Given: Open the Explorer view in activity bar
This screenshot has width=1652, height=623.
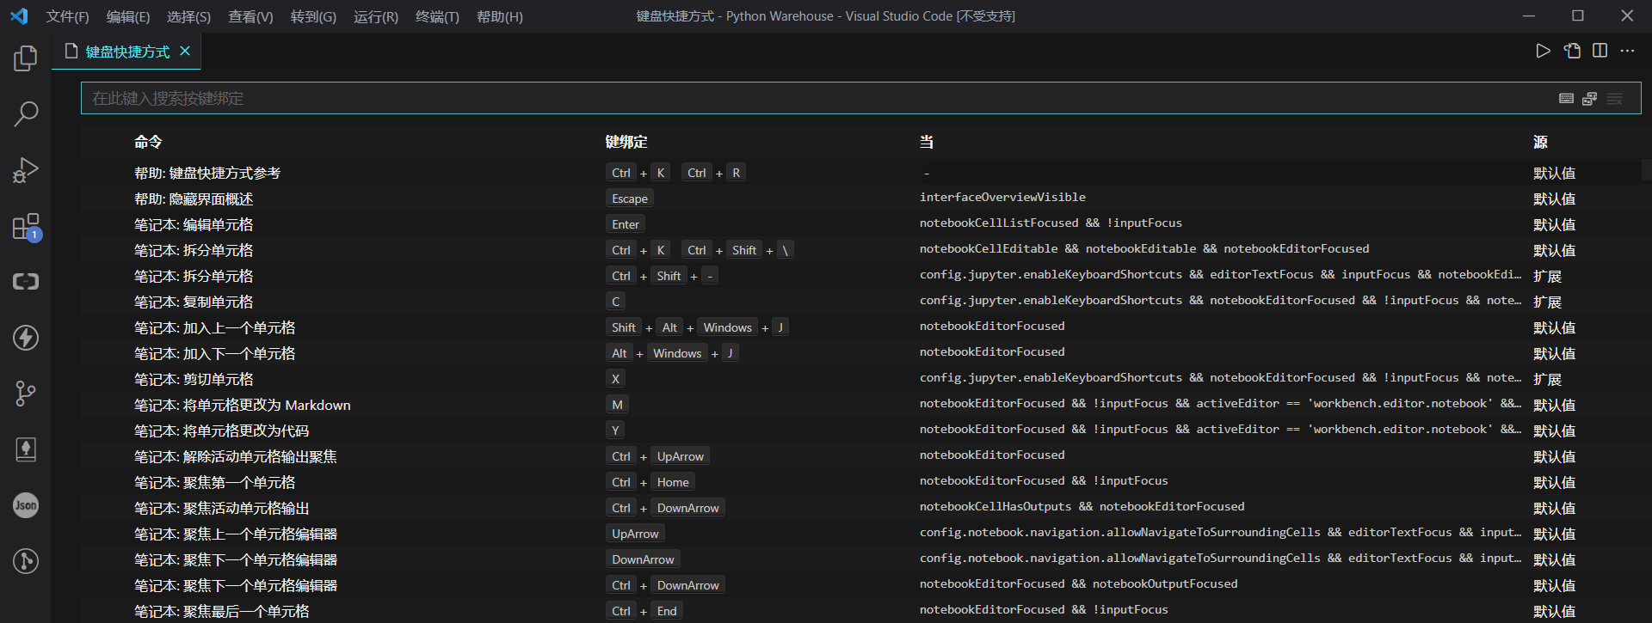Looking at the screenshot, I should click(x=26, y=58).
